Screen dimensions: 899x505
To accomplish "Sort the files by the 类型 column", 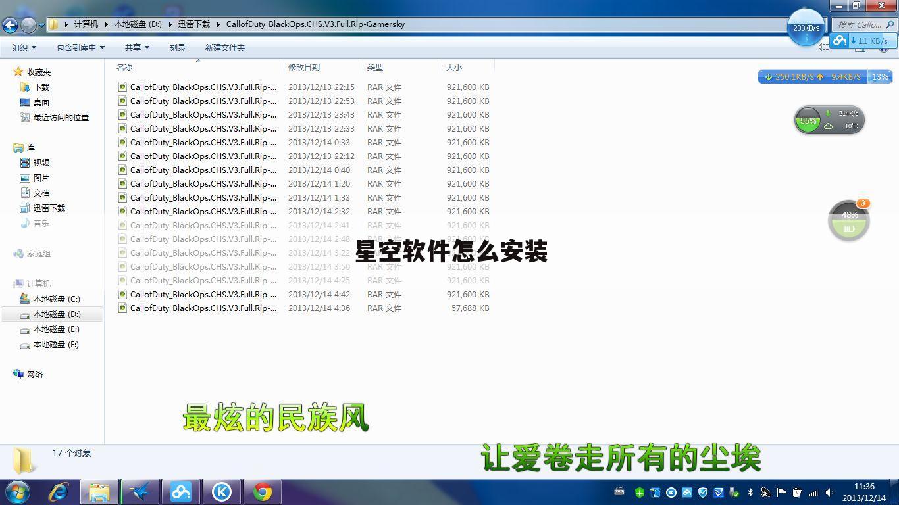I will [374, 67].
